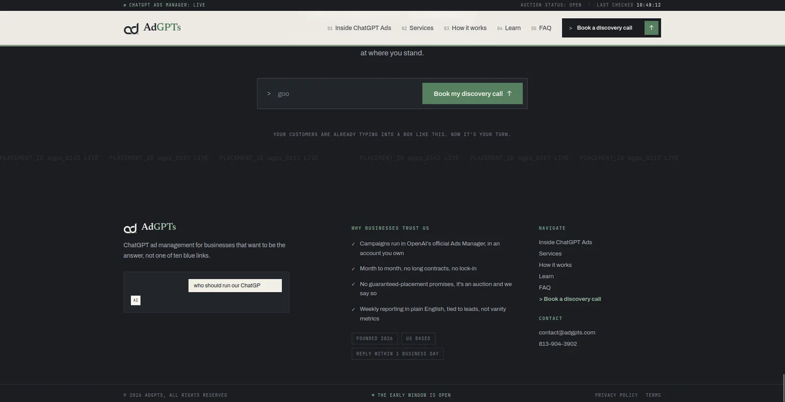785x402 pixels.
Task: Click the FOUNDED 2026 badge
Action: pos(374,338)
